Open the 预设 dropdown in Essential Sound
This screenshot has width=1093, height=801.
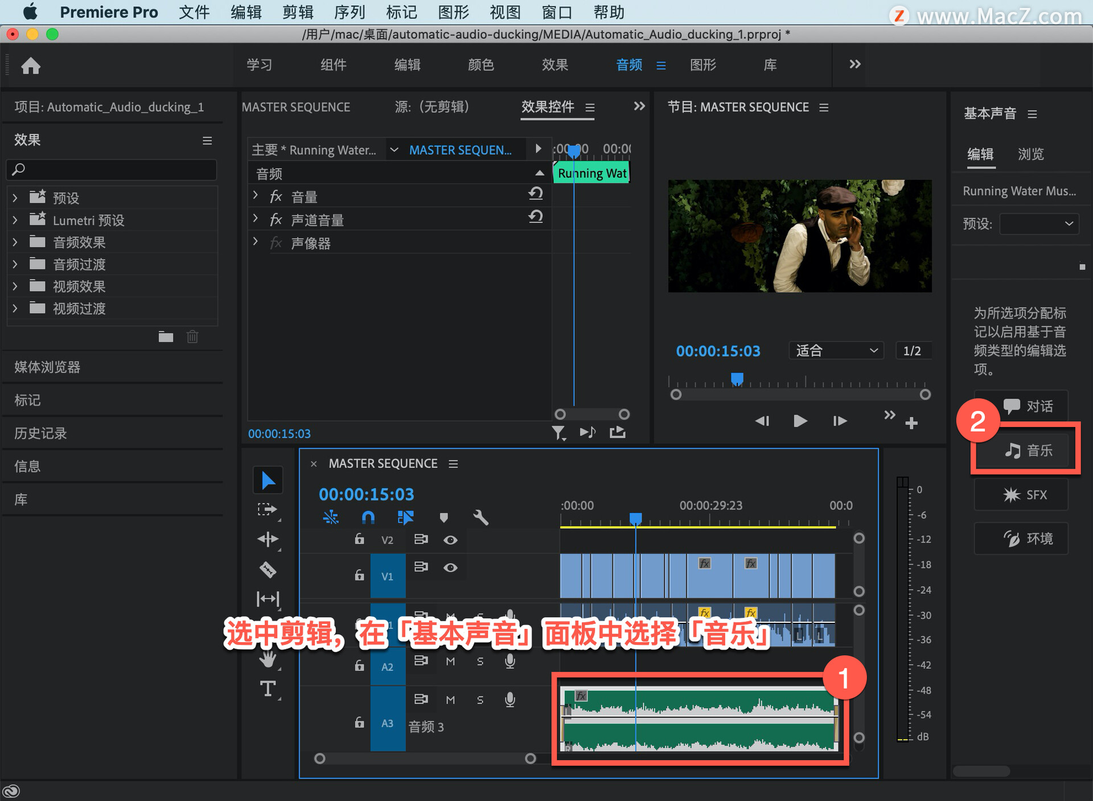tap(1039, 224)
